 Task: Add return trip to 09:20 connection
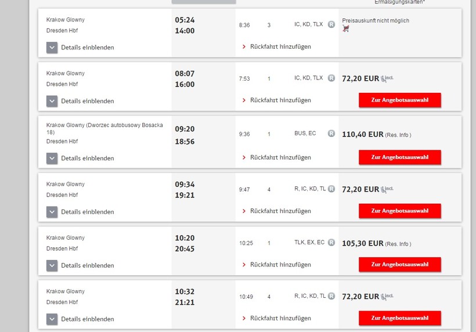click(276, 157)
